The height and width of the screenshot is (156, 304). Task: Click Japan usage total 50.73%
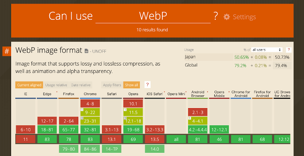click(x=282, y=57)
